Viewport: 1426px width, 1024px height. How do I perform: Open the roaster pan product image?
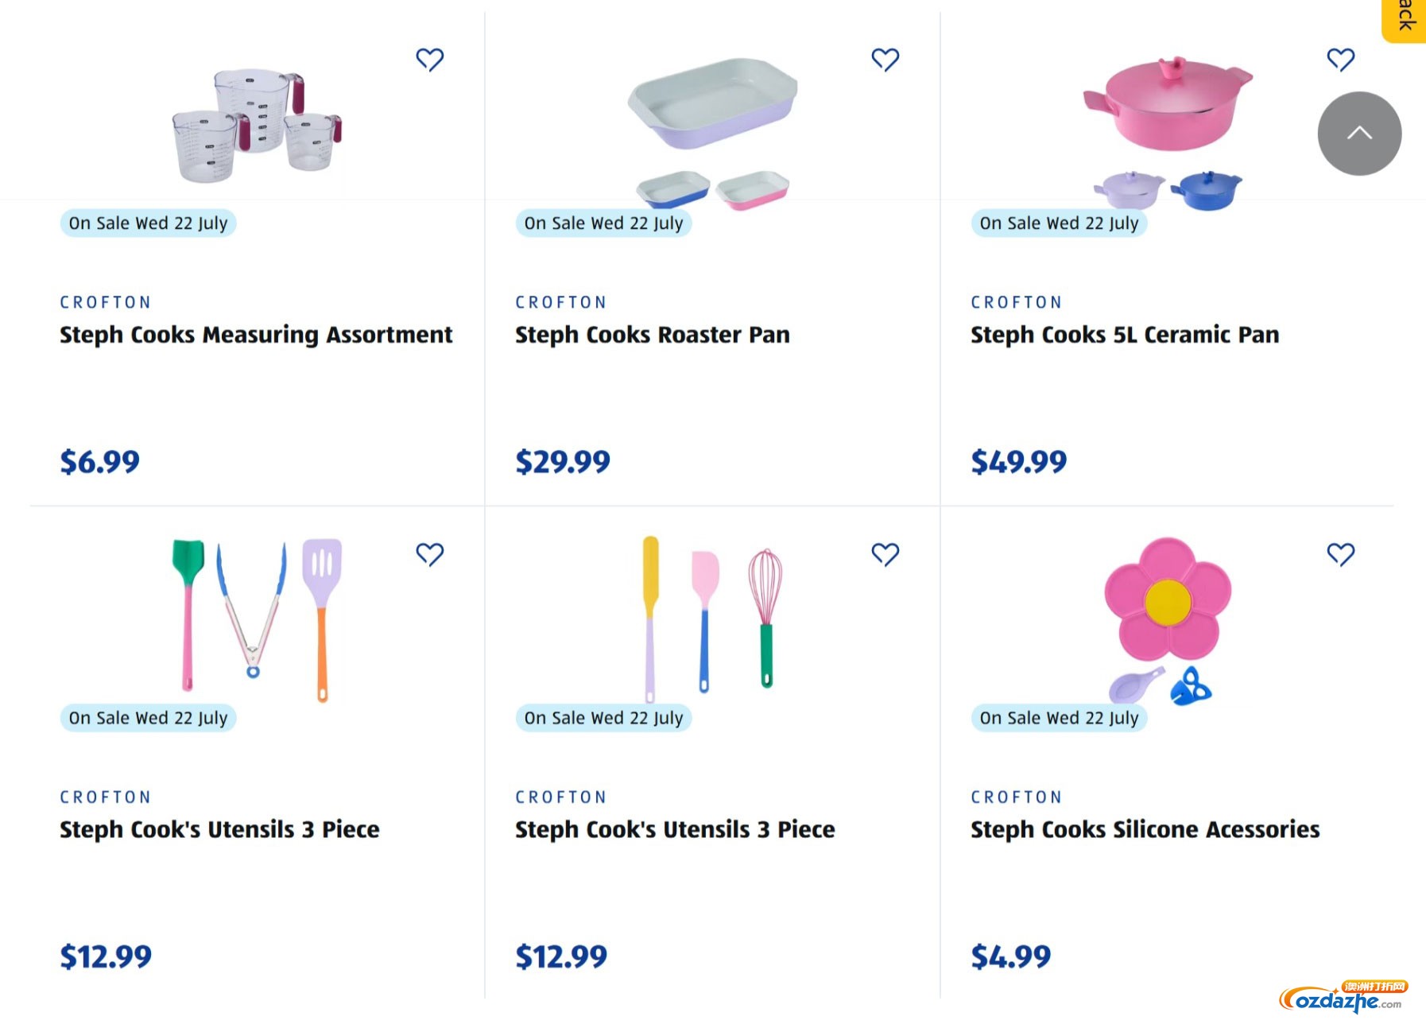[x=713, y=133]
